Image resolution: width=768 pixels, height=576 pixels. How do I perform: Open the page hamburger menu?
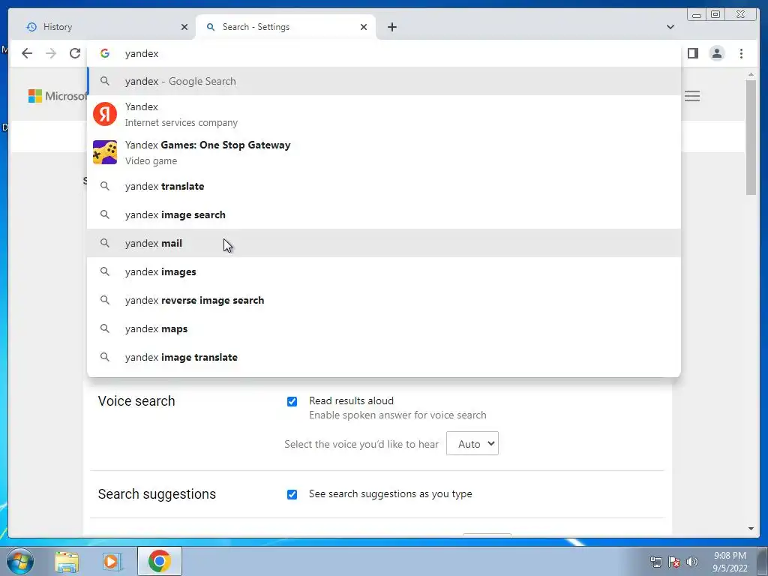692,96
